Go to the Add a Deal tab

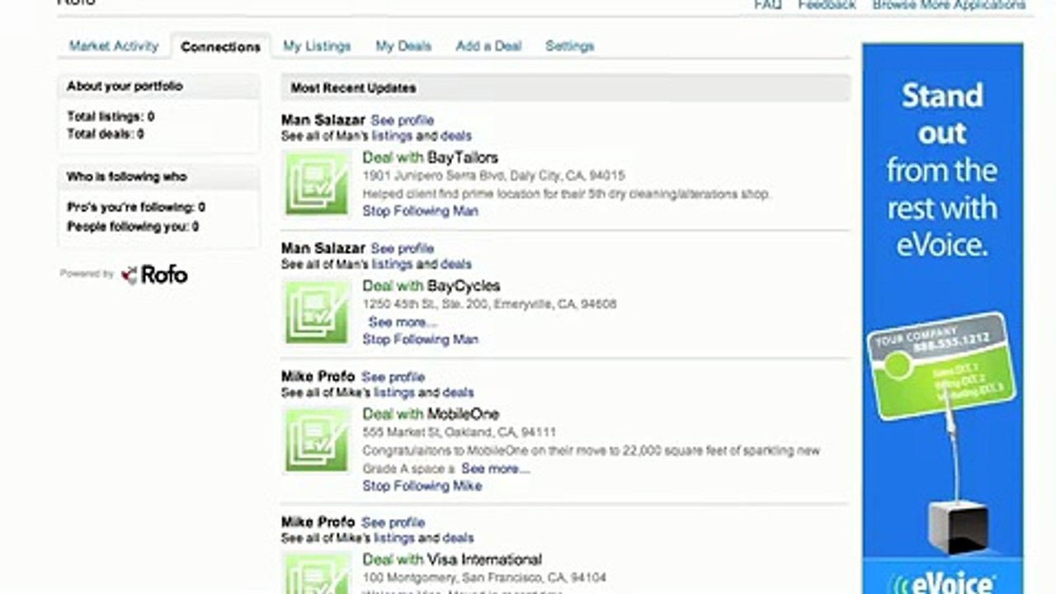pyautogui.click(x=488, y=46)
